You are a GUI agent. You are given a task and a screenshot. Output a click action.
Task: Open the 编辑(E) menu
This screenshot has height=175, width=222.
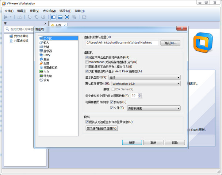click(22, 11)
